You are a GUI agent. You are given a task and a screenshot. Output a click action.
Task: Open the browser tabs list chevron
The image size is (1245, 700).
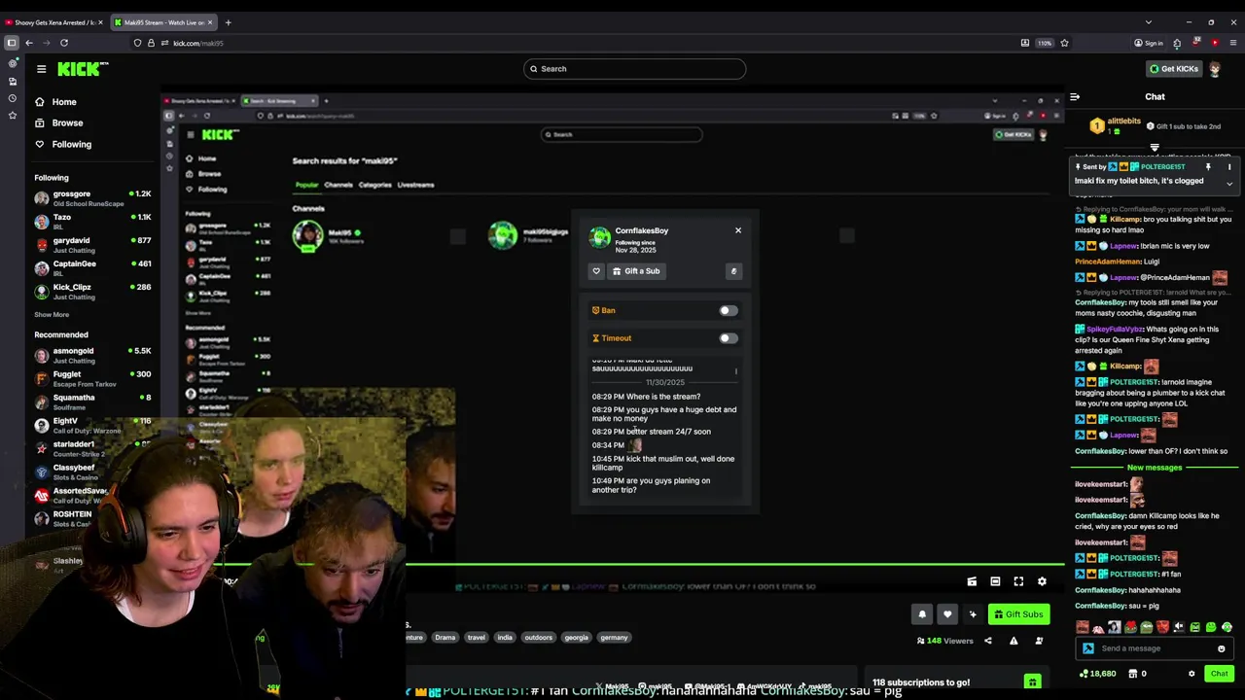(x=1148, y=22)
